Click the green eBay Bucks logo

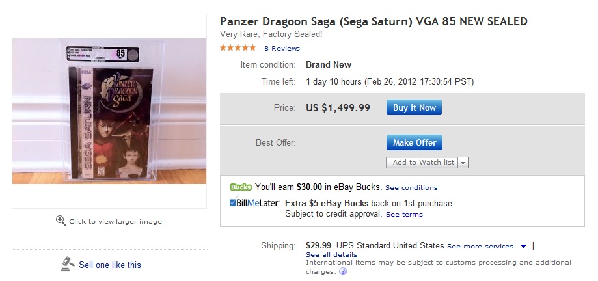[241, 187]
